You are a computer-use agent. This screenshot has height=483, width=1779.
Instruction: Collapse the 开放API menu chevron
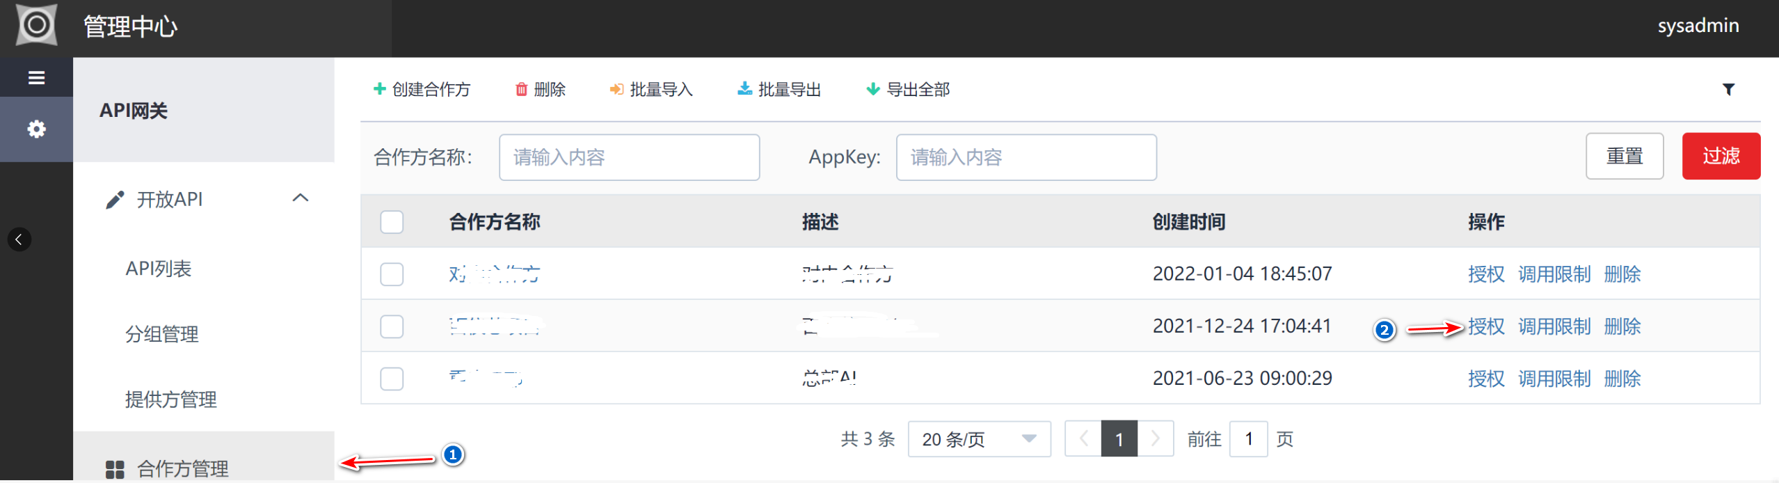[300, 198]
